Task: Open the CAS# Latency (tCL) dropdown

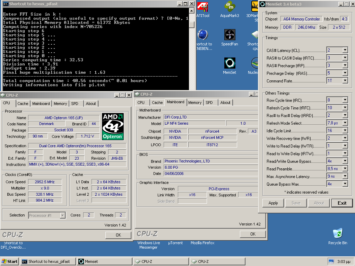Action: 345,50
